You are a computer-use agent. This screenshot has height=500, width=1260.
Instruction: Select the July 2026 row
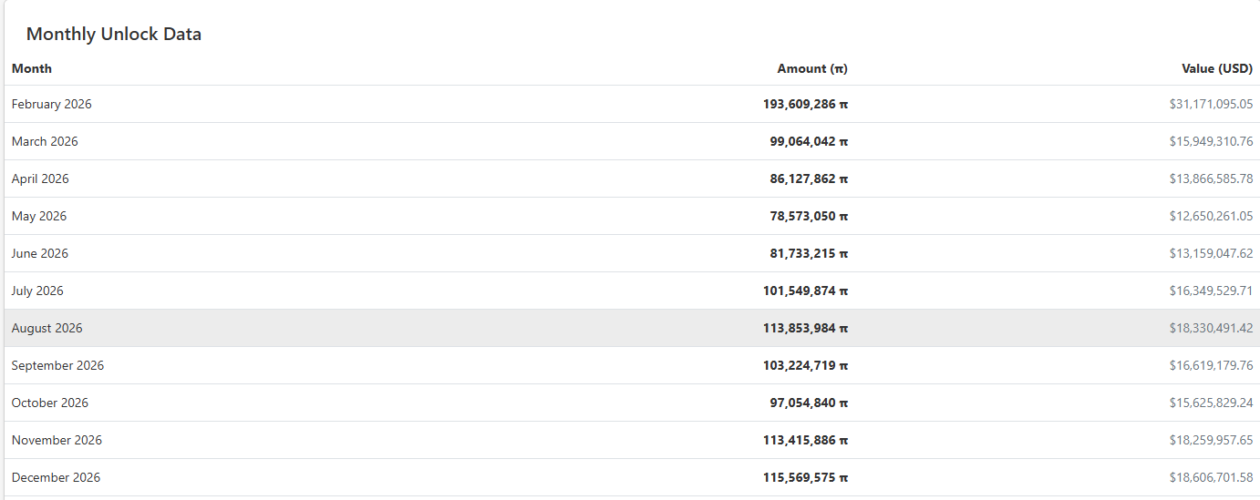pos(37,291)
